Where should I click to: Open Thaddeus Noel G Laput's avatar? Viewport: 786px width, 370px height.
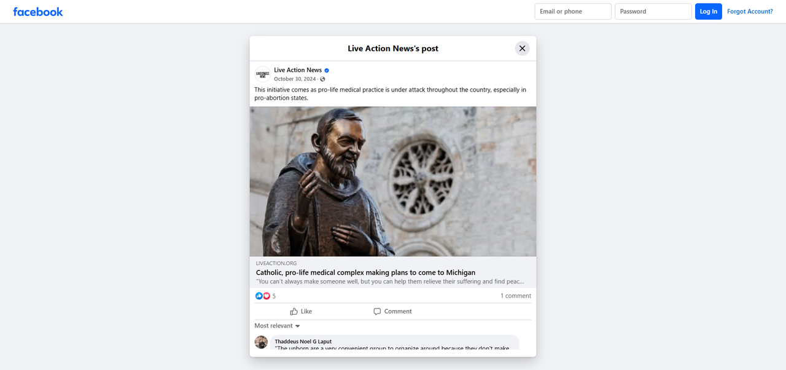[x=261, y=342]
